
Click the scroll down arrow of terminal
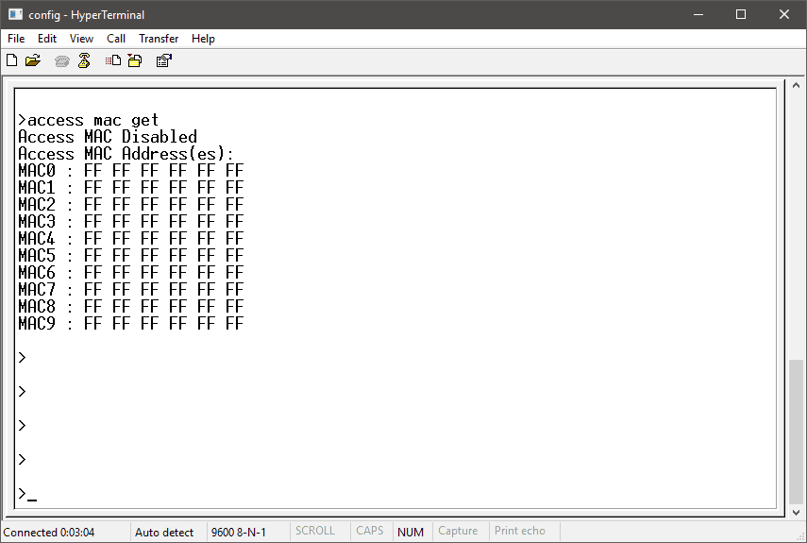pyautogui.click(x=798, y=510)
